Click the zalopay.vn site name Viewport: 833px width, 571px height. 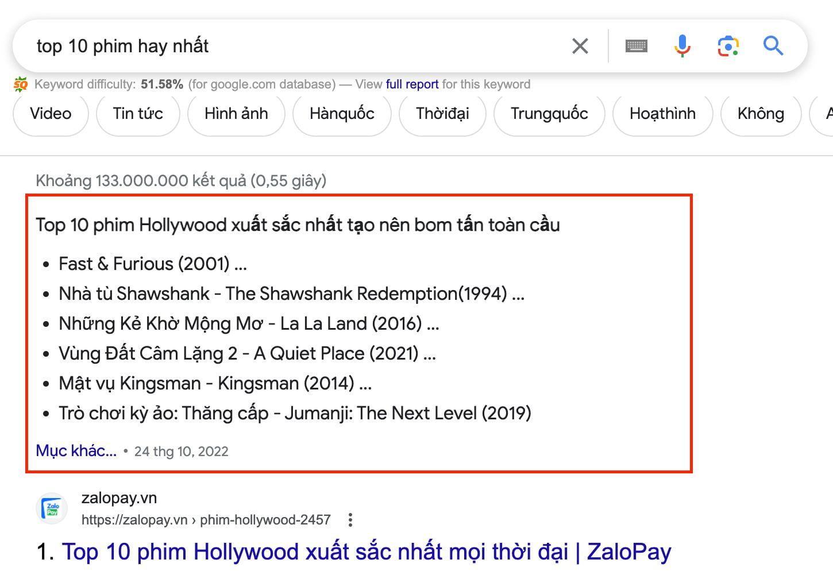pos(119,498)
